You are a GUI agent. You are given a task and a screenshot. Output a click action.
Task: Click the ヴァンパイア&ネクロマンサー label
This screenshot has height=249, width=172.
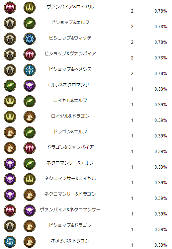pyautogui.click(x=70, y=209)
